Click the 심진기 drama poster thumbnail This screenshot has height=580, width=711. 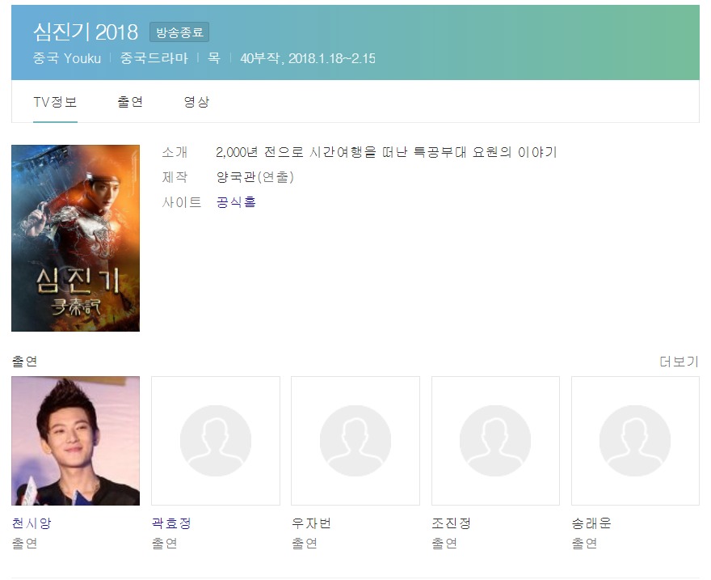click(75, 239)
